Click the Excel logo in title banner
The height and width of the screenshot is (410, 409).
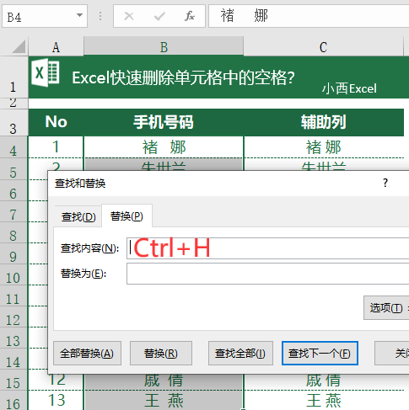point(46,72)
